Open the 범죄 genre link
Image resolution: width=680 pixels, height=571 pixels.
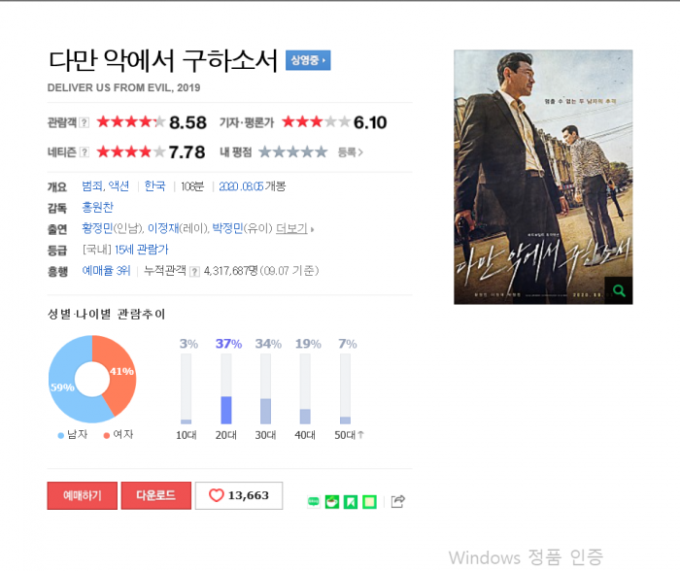(92, 186)
